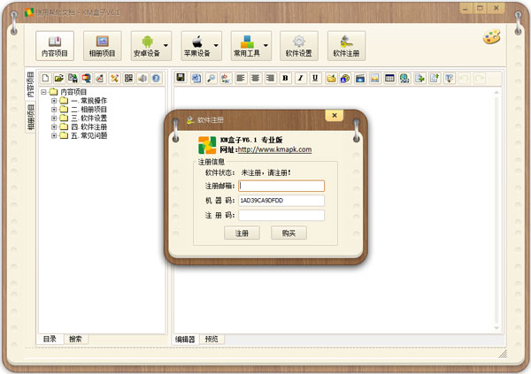531x374 pixels.
Task: Focus the 注册码 registration code field
Action: coord(281,215)
